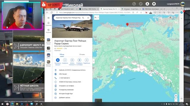Open the Google Maps hamburger menu
Image resolution: width=190 pixels, height=106 pixels.
coord(48,18)
